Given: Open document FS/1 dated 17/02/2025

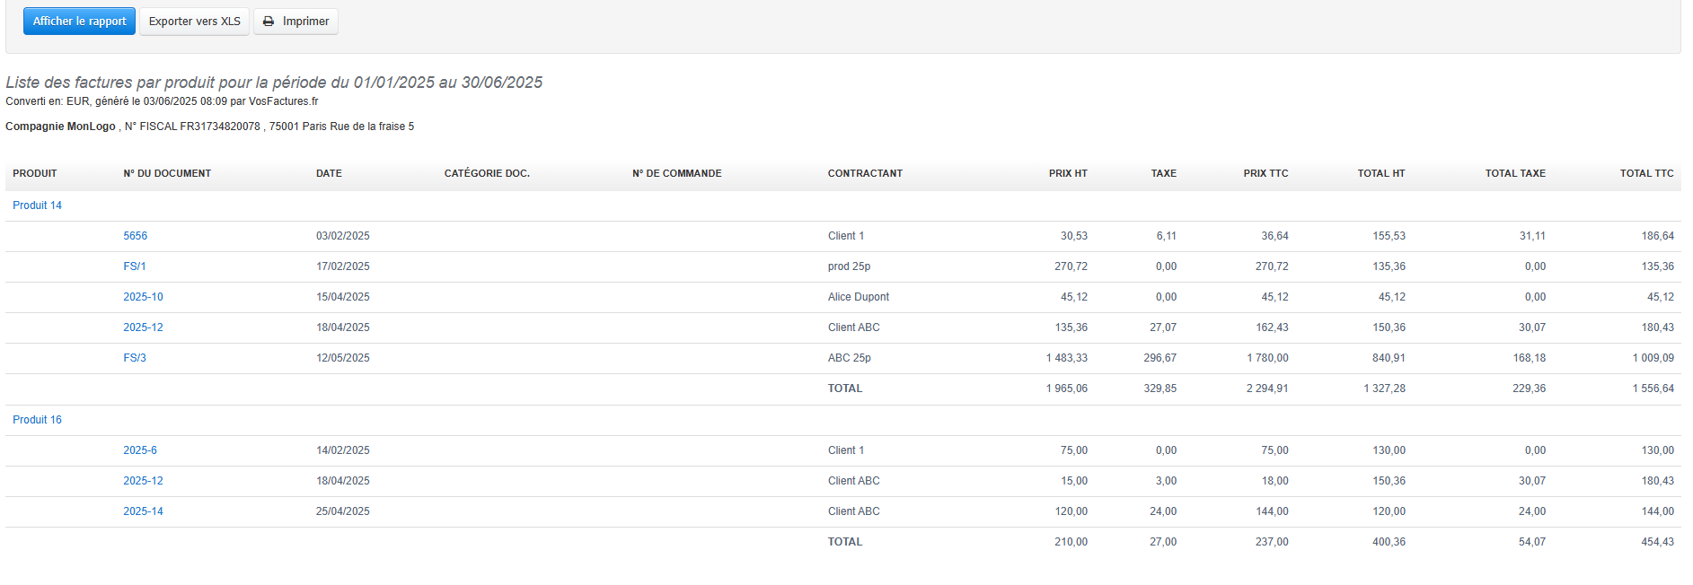Looking at the screenshot, I should (134, 266).
